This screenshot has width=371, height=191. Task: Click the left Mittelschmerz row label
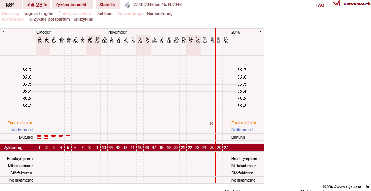[20, 166]
